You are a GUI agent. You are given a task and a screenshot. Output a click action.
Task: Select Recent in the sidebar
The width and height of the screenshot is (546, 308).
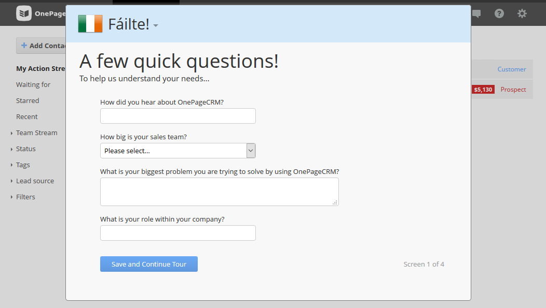pyautogui.click(x=27, y=116)
